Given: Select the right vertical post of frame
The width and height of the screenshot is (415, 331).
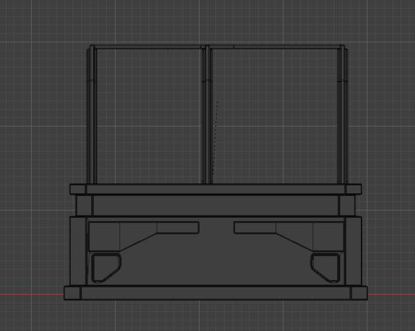Looking at the screenshot, I should [x=342, y=115].
